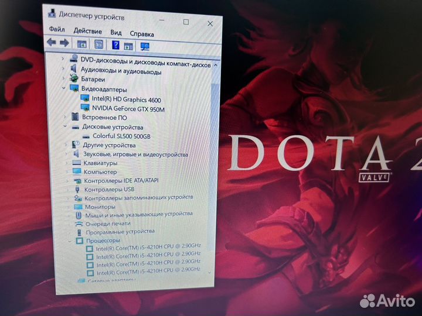
Task: Expand the Другие устройства category arrow
Action: pos(66,145)
